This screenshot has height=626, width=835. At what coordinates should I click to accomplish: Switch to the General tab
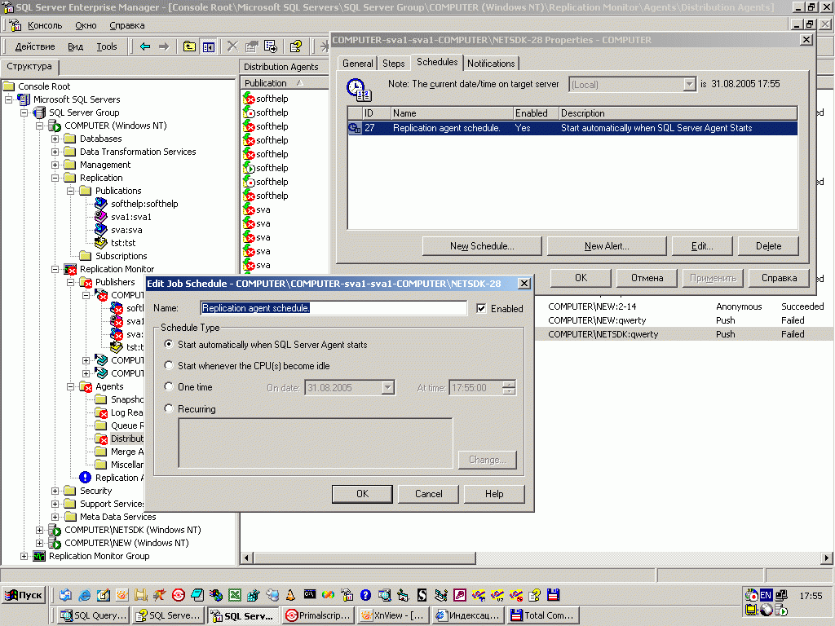pos(357,64)
